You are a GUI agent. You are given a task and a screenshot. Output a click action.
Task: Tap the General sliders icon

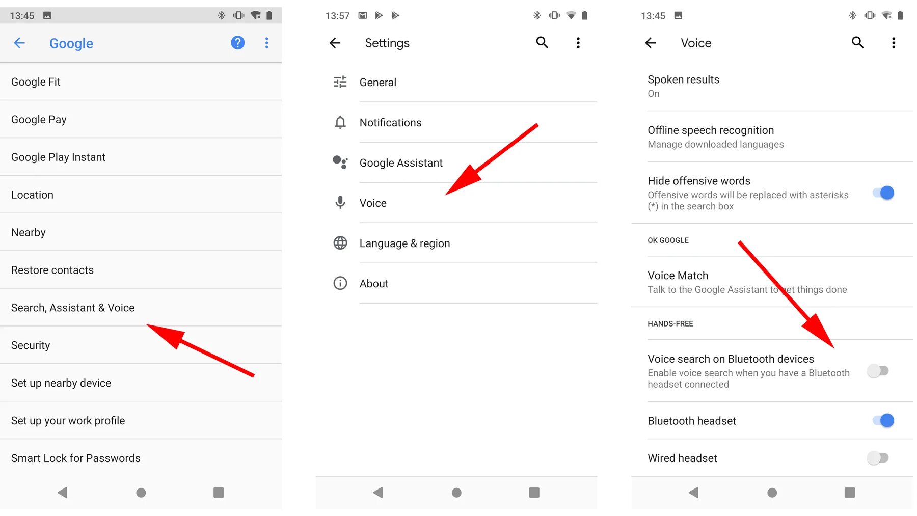tap(340, 82)
